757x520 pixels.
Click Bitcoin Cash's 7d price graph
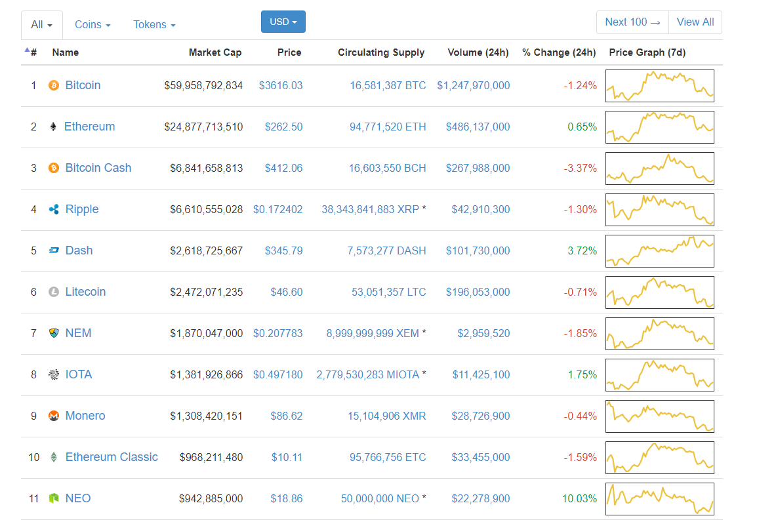[660, 169]
